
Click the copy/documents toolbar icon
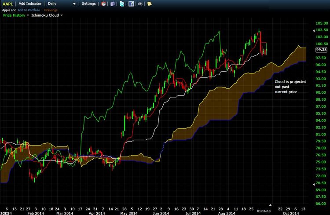tap(113, 4)
